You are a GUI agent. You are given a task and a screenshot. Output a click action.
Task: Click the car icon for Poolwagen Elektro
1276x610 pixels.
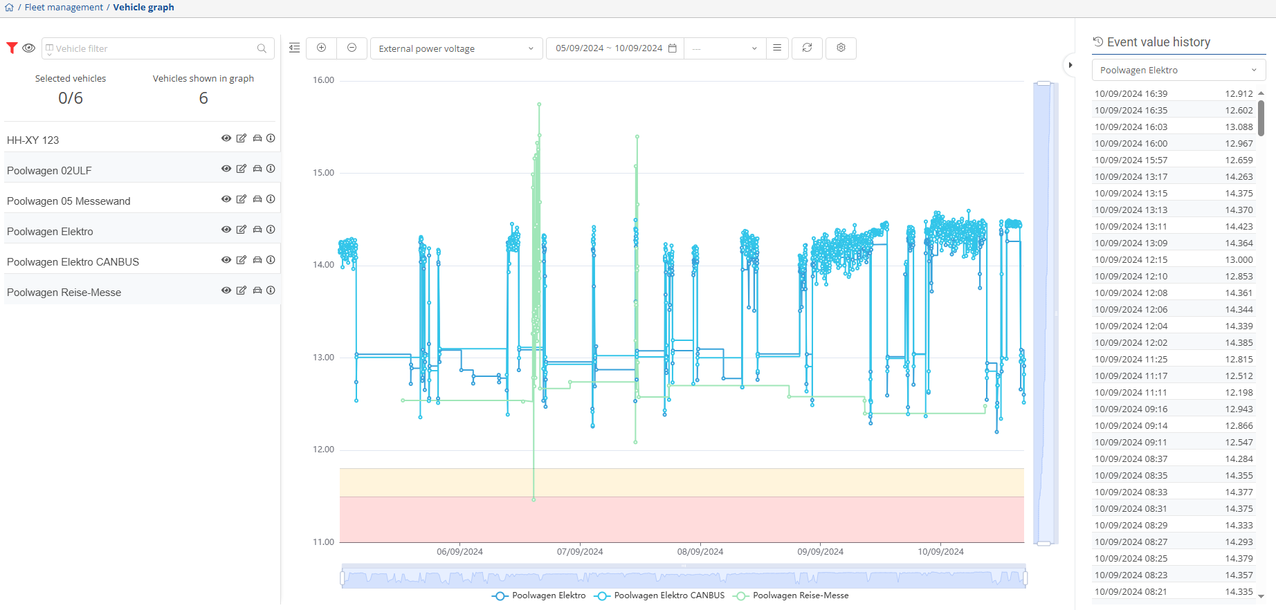click(257, 230)
